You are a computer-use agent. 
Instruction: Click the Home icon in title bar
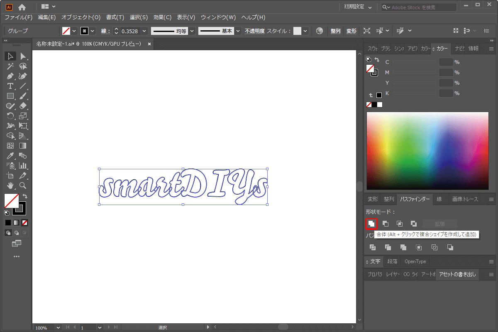tap(22, 7)
